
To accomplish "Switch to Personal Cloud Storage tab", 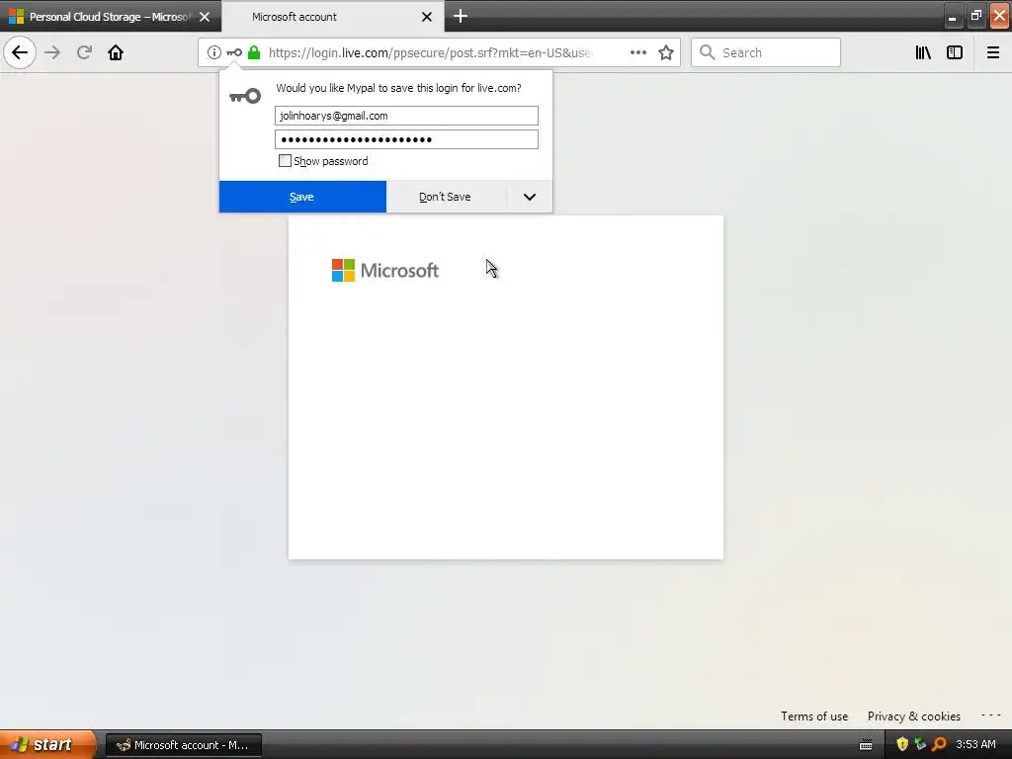I will 109,17.
